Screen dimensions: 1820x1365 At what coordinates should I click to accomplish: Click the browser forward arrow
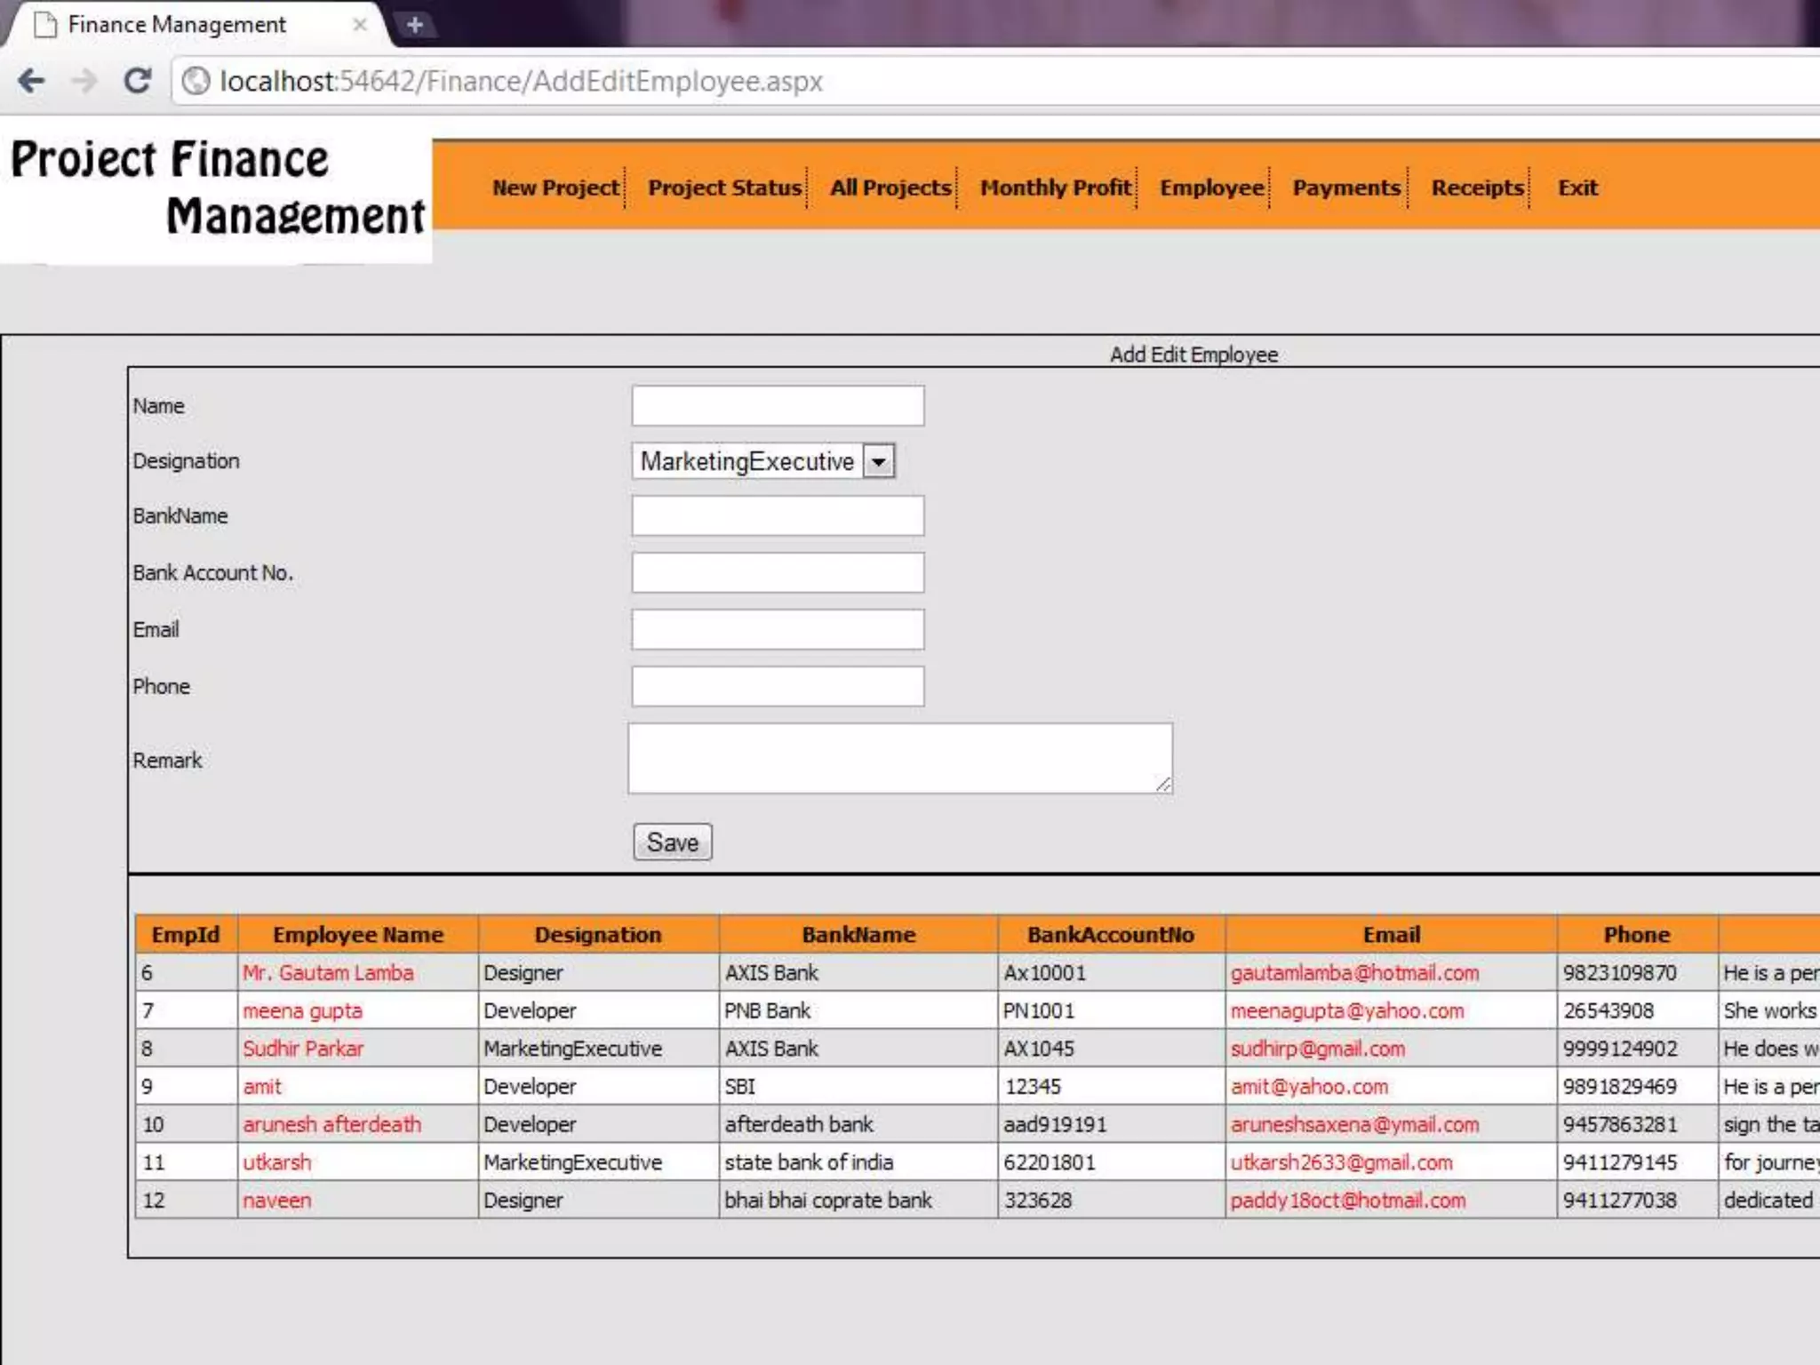click(x=85, y=81)
